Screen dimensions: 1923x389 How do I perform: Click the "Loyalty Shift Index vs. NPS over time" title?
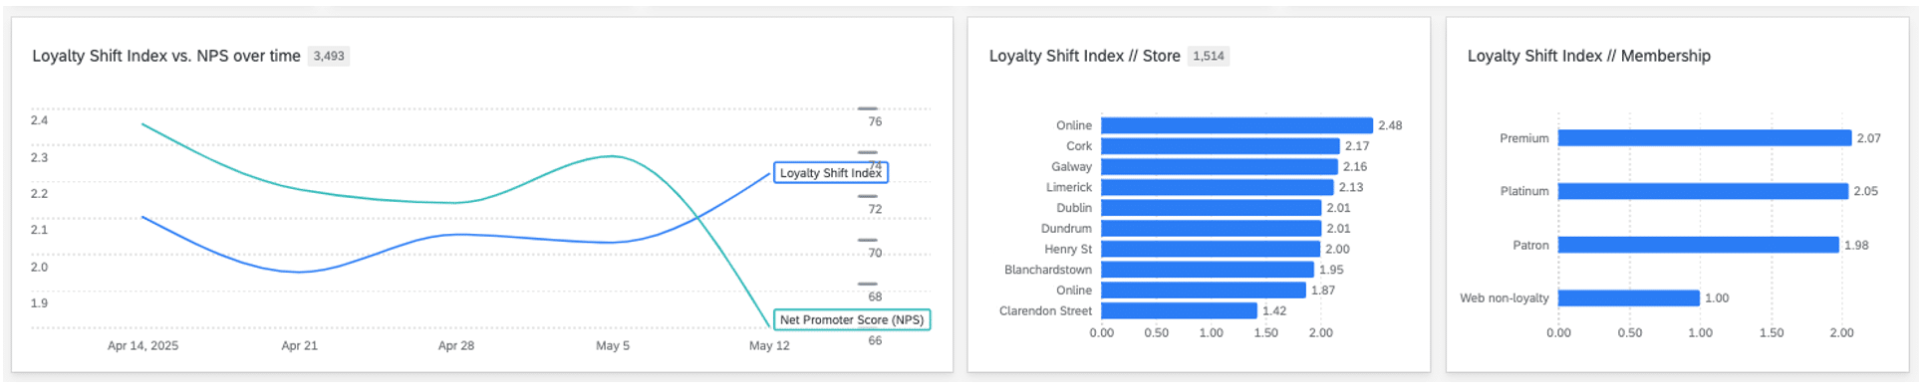coord(166,56)
